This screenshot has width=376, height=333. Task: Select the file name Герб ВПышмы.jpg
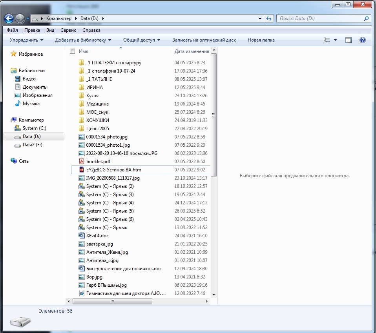[x=106, y=285]
